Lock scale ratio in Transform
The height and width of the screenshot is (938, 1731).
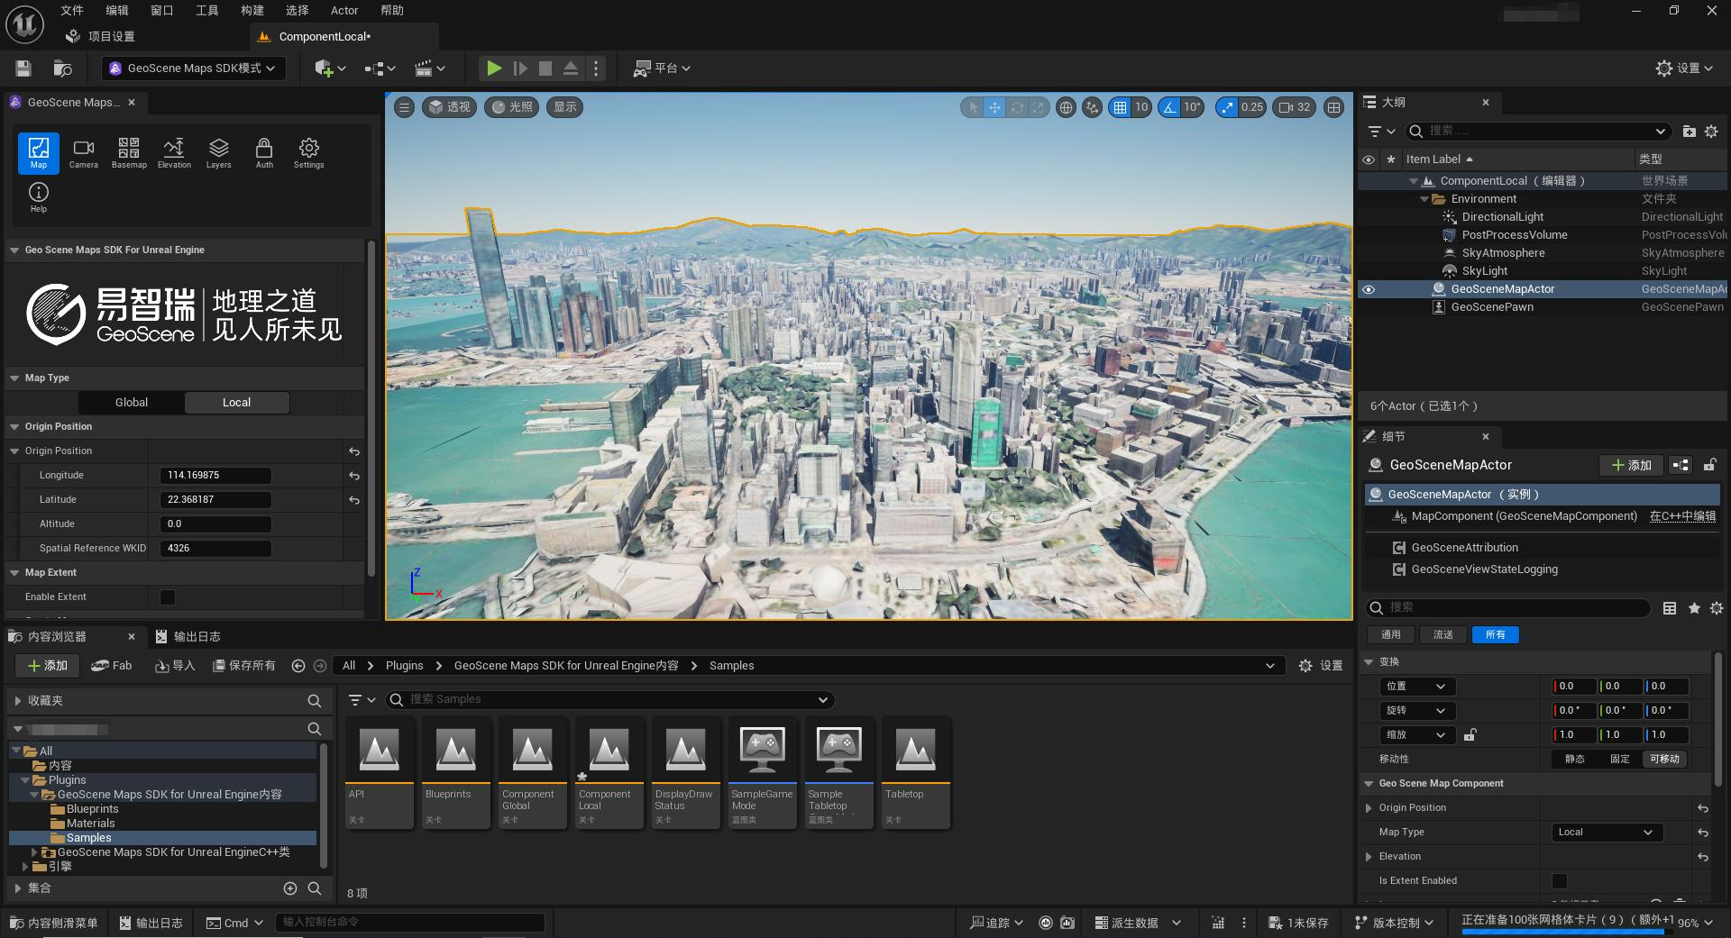(1470, 735)
